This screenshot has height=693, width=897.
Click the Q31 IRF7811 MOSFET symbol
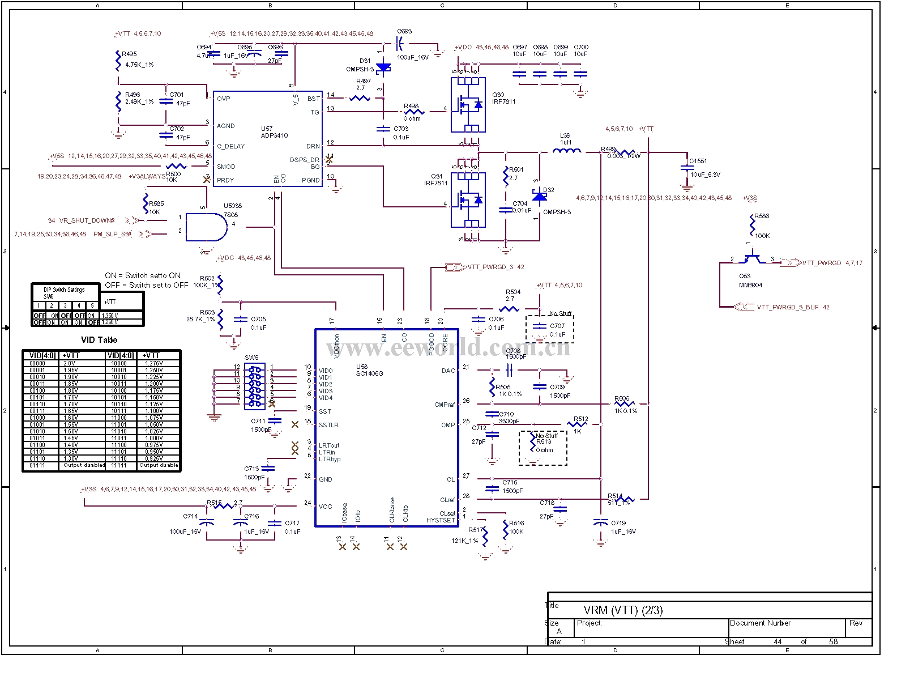[468, 199]
